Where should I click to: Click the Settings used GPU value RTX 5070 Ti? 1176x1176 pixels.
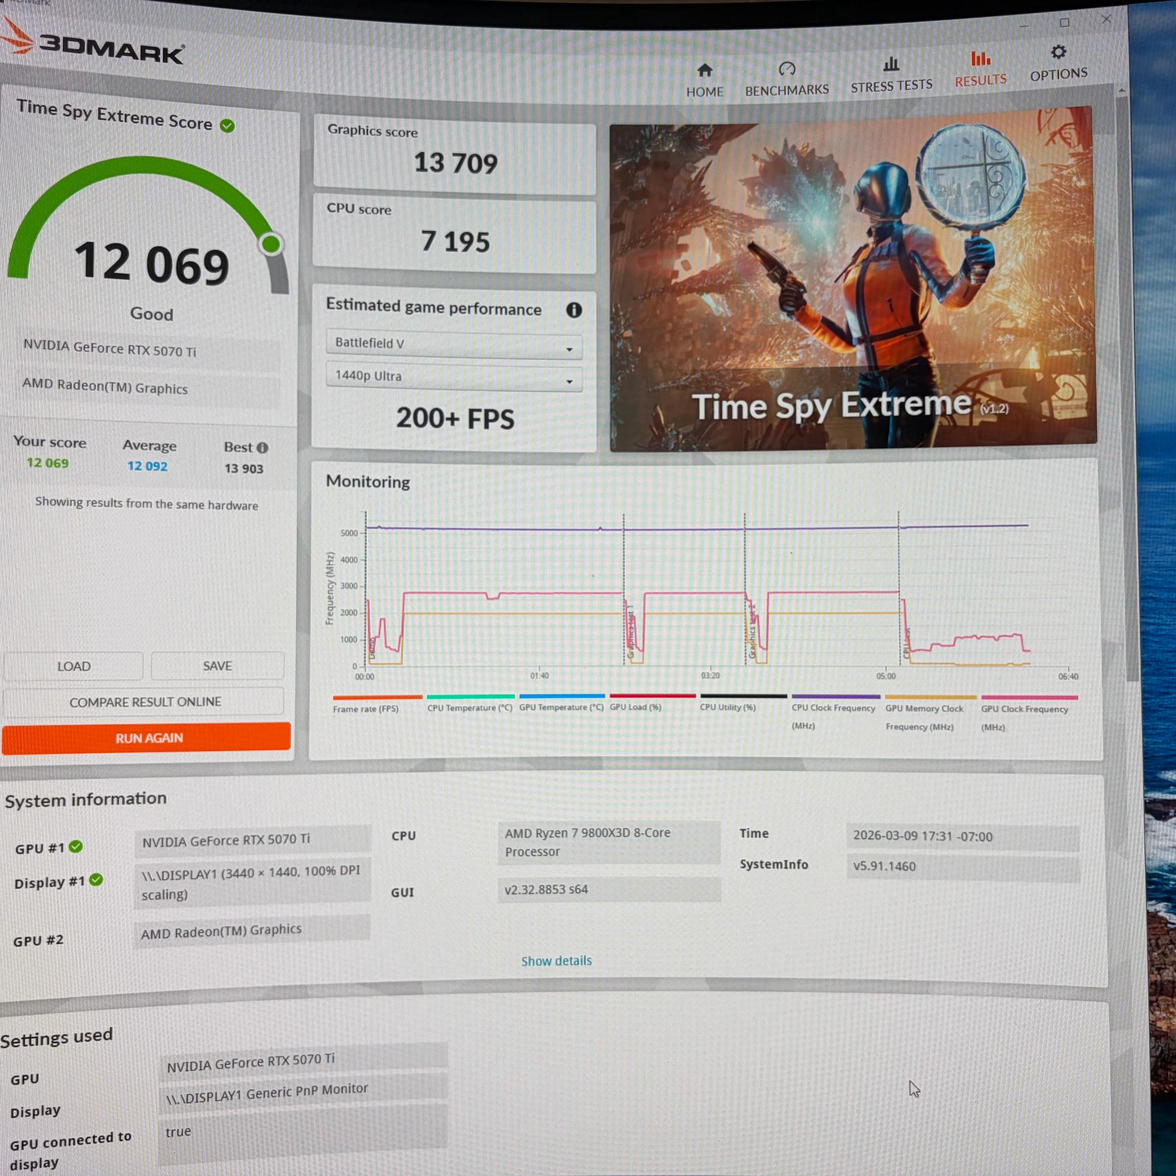(303, 1061)
